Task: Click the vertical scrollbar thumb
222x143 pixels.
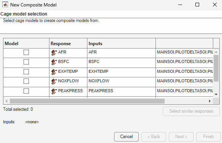Action: (x=216, y=68)
